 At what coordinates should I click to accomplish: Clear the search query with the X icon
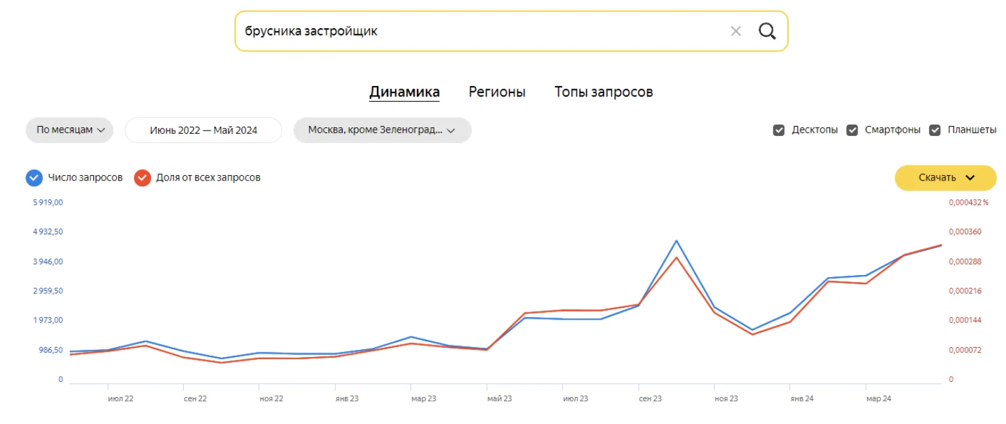735,31
